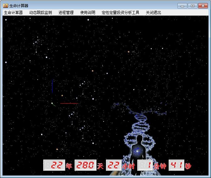The height and width of the screenshot is (178, 211).
Task: Click the 关闭退出 menu item
Action: [x=154, y=12]
